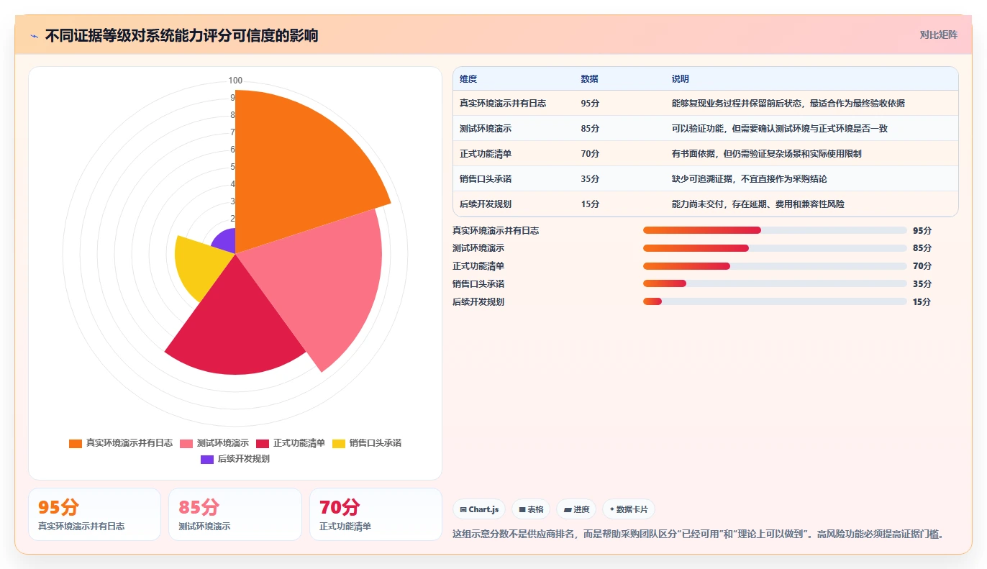Toggle 销售口头承诺 legend yellow swatch
The image size is (987, 569).
pyautogui.click(x=339, y=443)
